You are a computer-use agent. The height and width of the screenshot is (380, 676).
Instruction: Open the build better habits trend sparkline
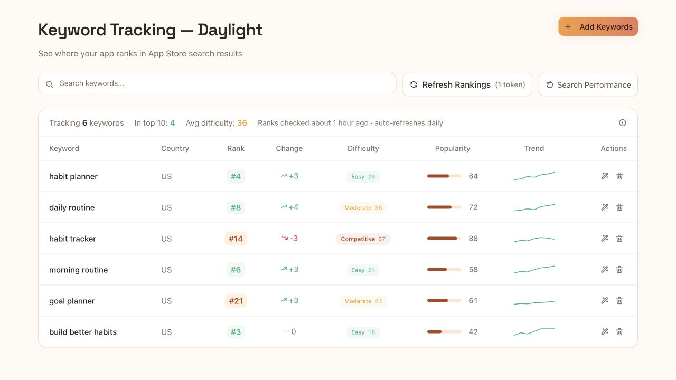coord(534,332)
